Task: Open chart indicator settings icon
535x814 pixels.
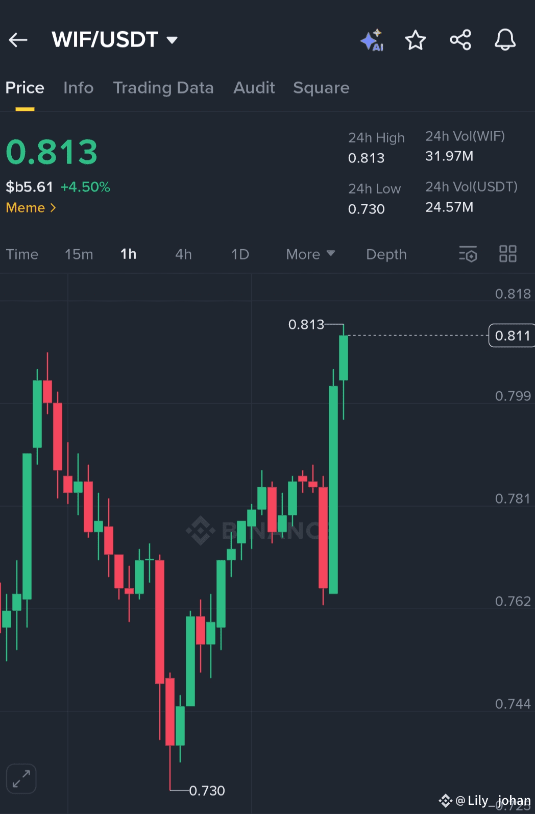Action: coord(468,254)
